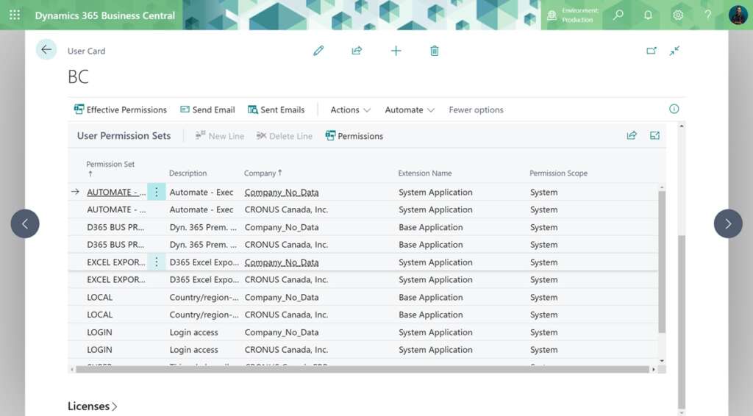Select first D365 BUS PR permission set cell

[x=115, y=227]
